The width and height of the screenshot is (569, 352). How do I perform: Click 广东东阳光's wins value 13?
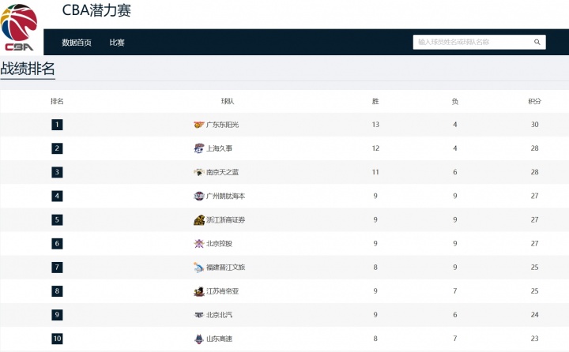[x=375, y=125]
